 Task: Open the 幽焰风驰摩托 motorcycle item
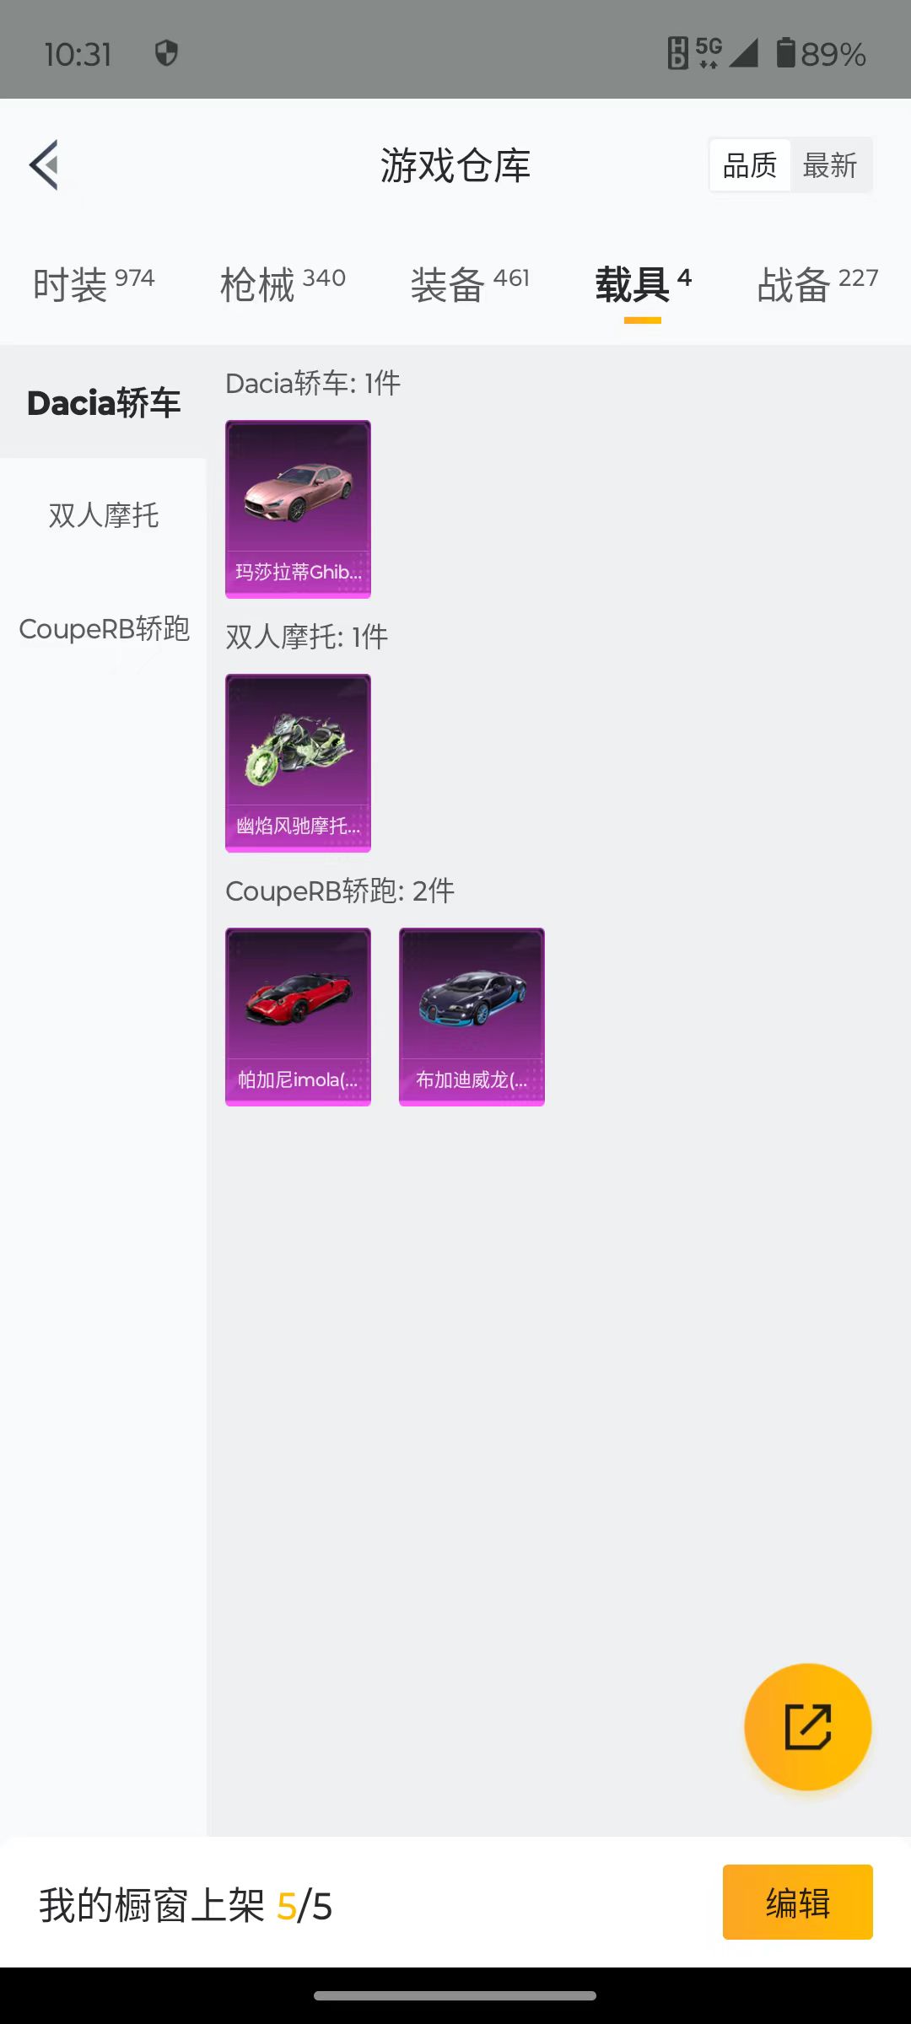[x=298, y=763]
